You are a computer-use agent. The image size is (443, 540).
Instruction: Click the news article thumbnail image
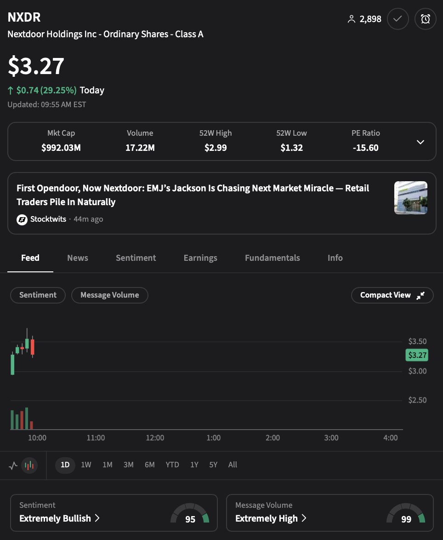[x=410, y=197]
